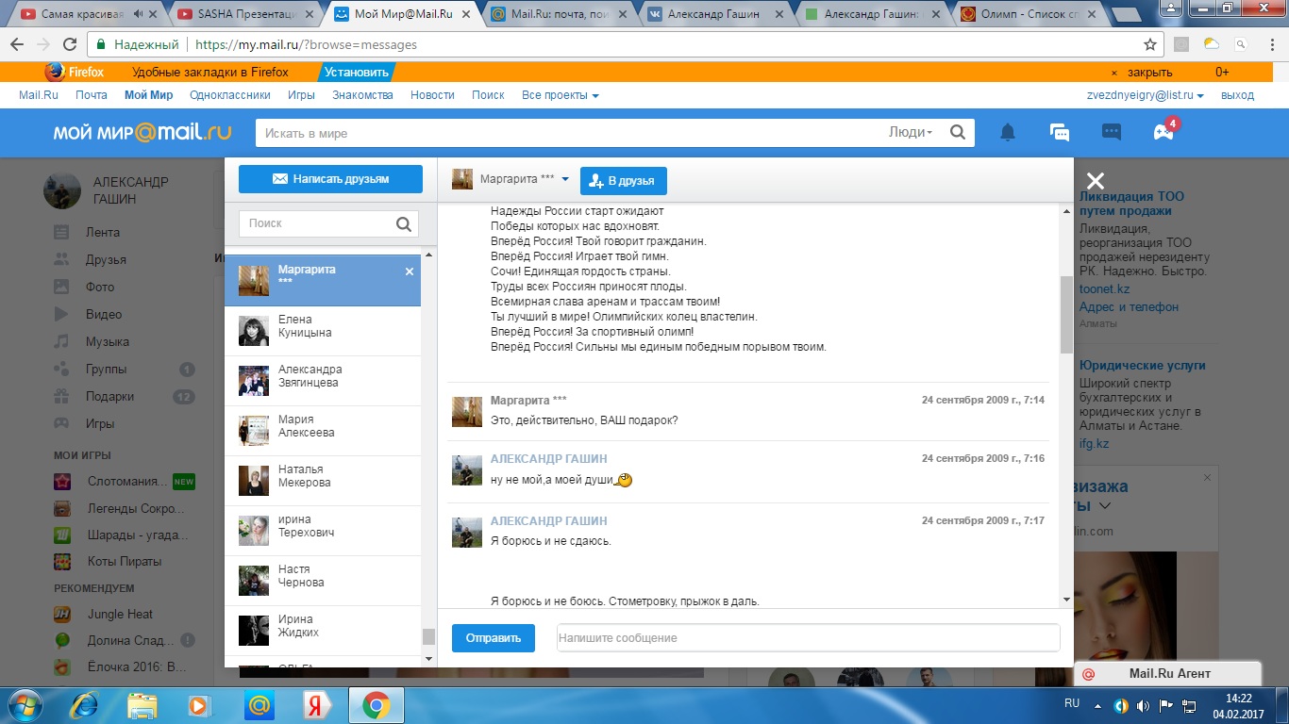Remove the Маргарита conversation with the x
Screen dimensions: 1289x724
pyautogui.click(x=410, y=271)
